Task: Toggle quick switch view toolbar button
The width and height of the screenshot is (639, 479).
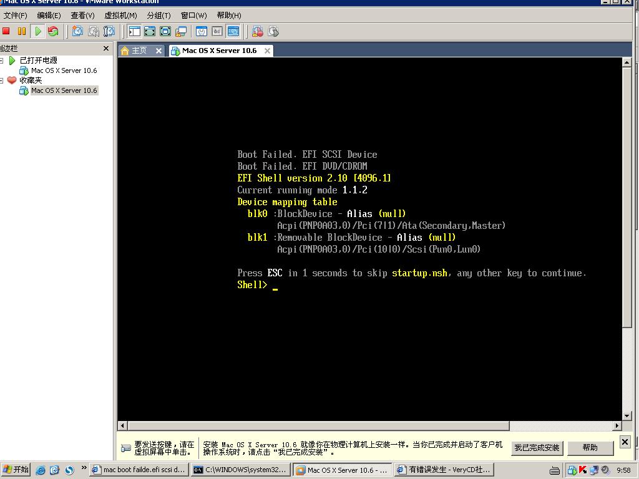Action: [x=150, y=31]
